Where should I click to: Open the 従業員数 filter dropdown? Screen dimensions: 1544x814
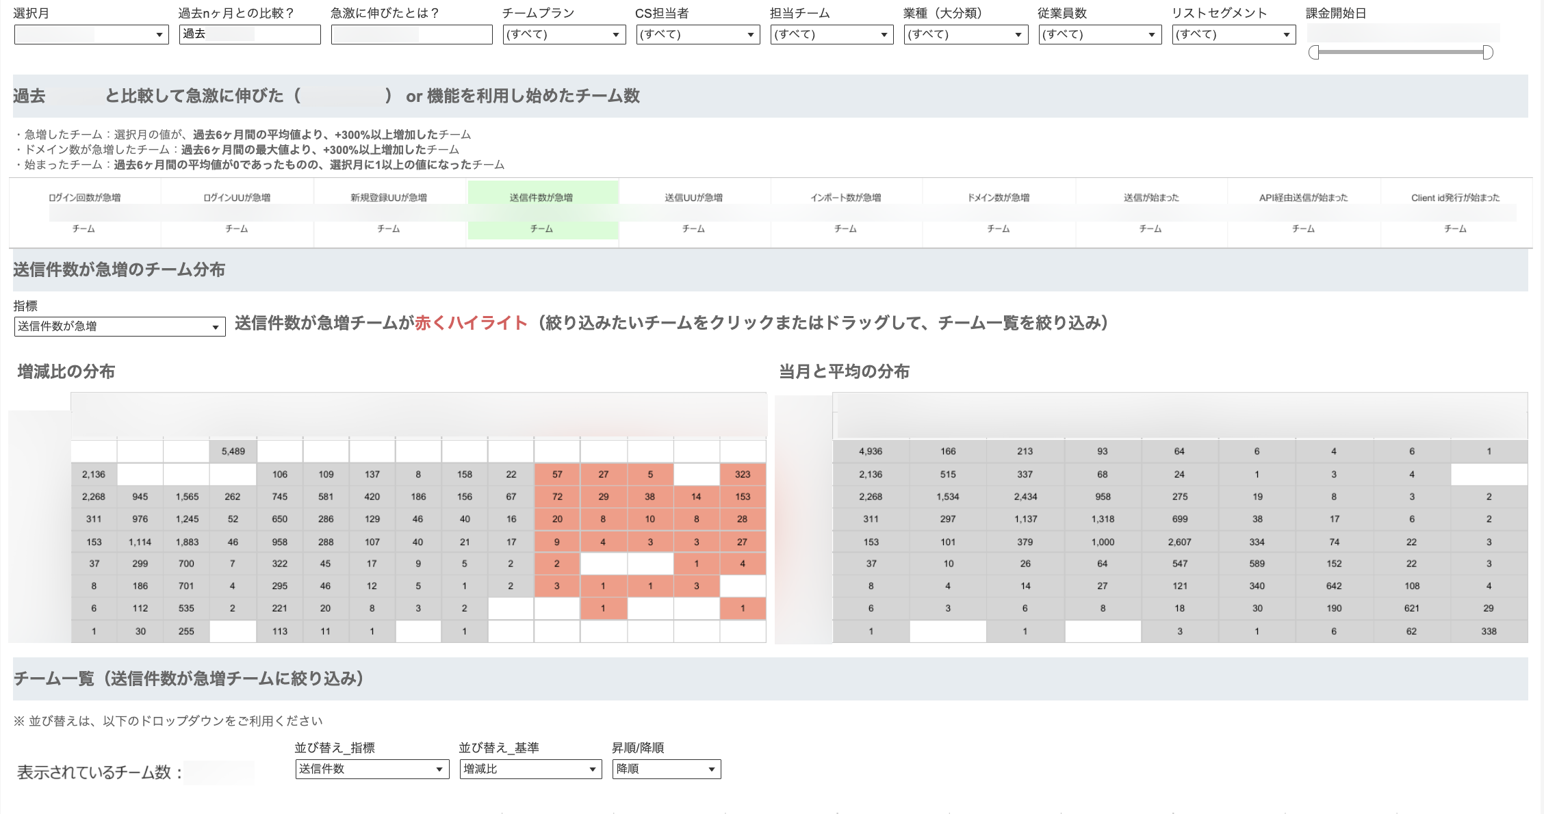tap(1099, 34)
